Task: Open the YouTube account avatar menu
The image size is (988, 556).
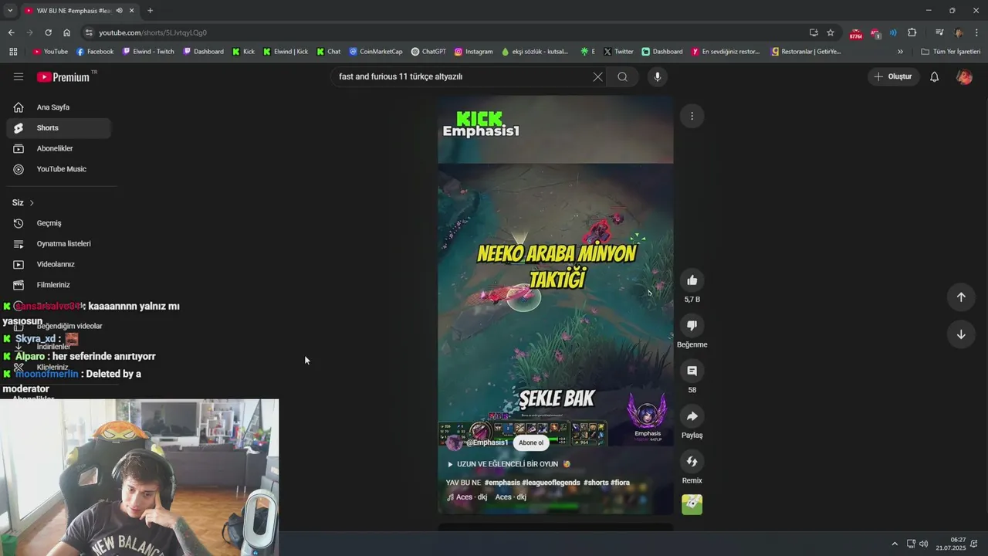Action: point(964,76)
